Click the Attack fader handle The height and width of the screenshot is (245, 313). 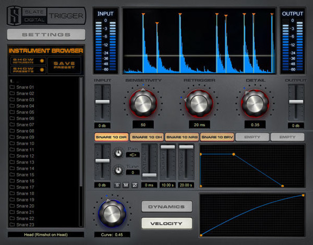point(149,175)
